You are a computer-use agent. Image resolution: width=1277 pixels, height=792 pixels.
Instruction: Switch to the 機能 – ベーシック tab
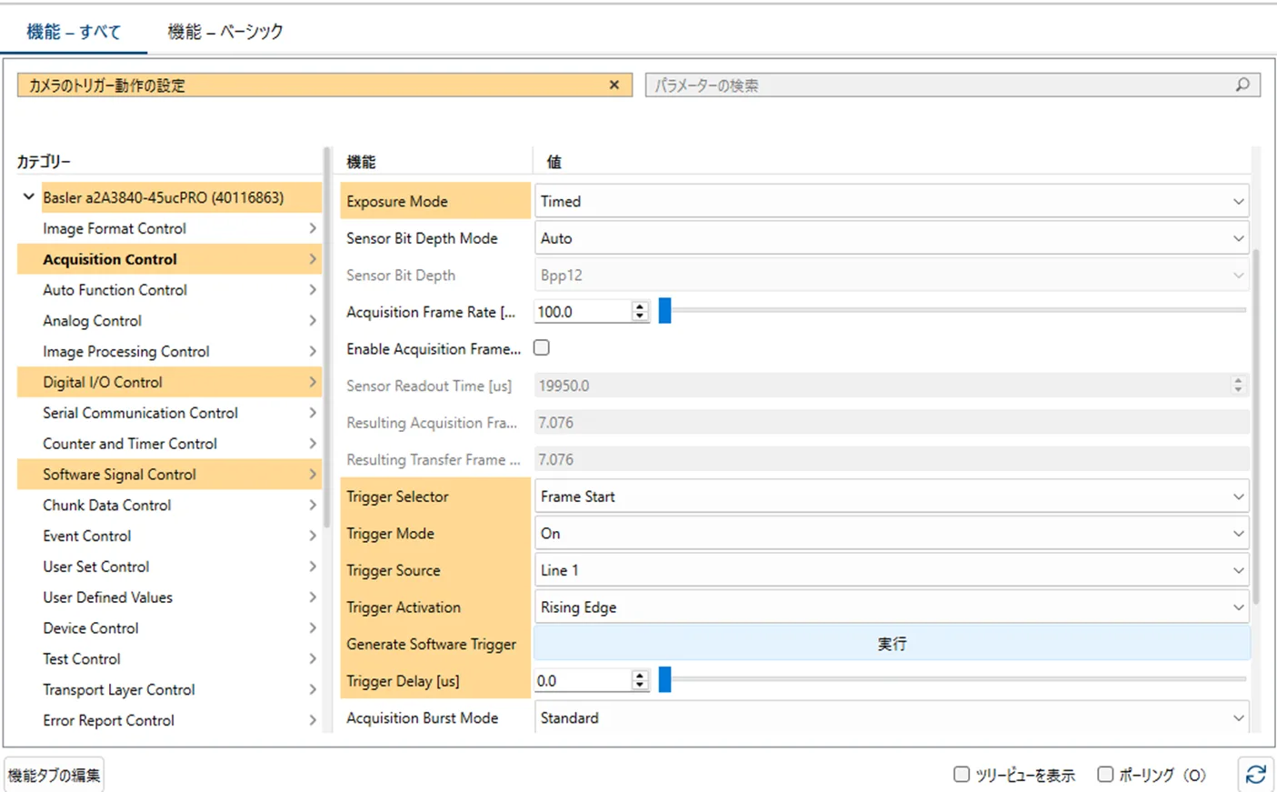[225, 32]
